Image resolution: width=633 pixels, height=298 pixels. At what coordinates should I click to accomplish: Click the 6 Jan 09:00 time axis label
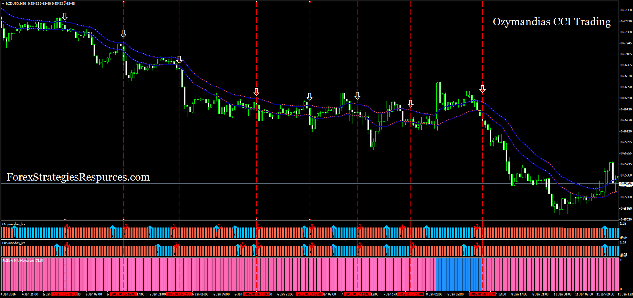coord(222,294)
